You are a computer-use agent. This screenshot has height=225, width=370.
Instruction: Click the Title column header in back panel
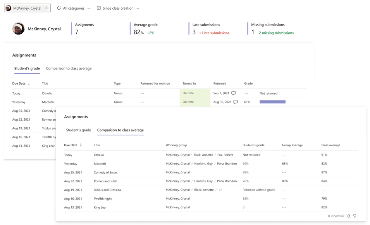(45, 83)
